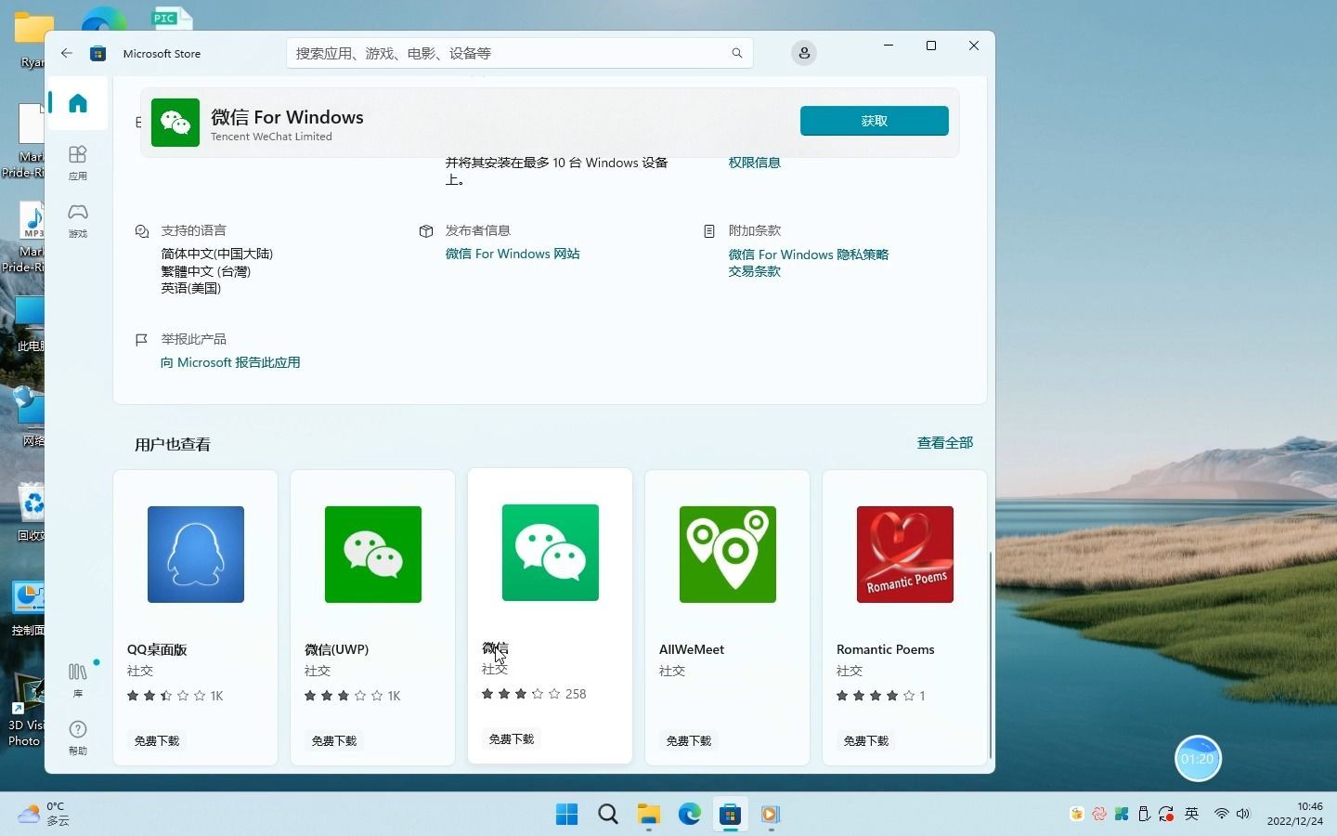Open File Explorer from the taskbar
Viewport: 1337px width, 836px height.
[648, 815]
